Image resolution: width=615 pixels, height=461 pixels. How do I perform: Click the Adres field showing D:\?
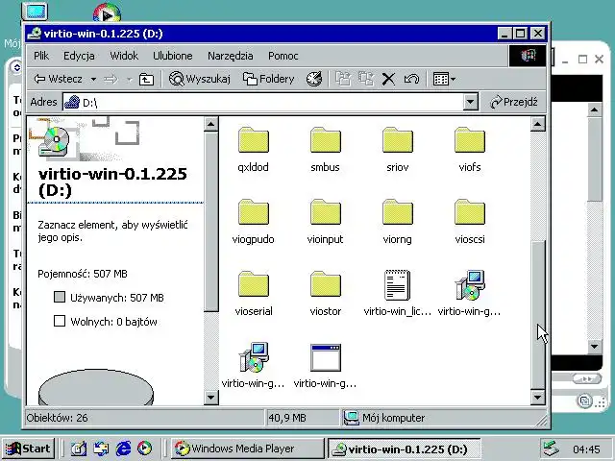pos(262,103)
